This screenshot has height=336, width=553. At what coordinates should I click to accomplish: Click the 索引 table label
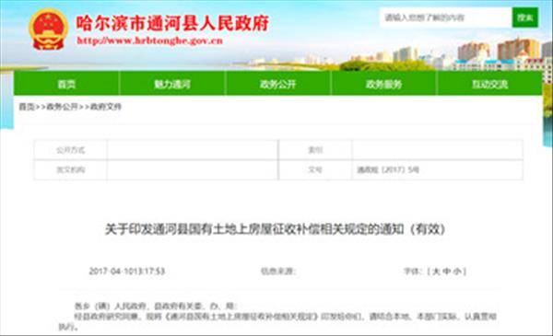click(x=315, y=150)
